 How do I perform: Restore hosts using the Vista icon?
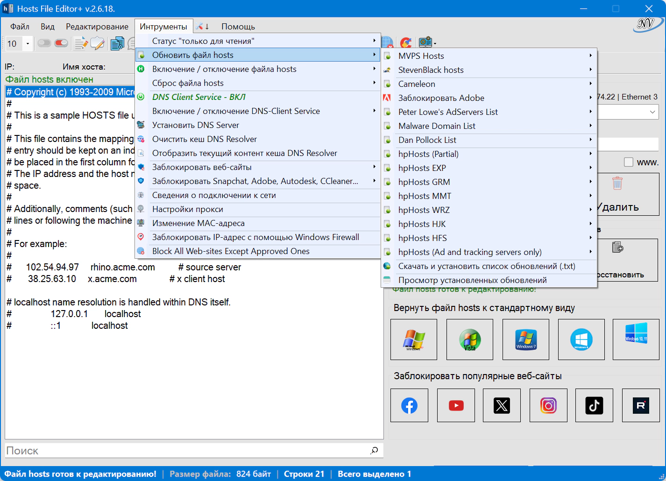(x=470, y=340)
